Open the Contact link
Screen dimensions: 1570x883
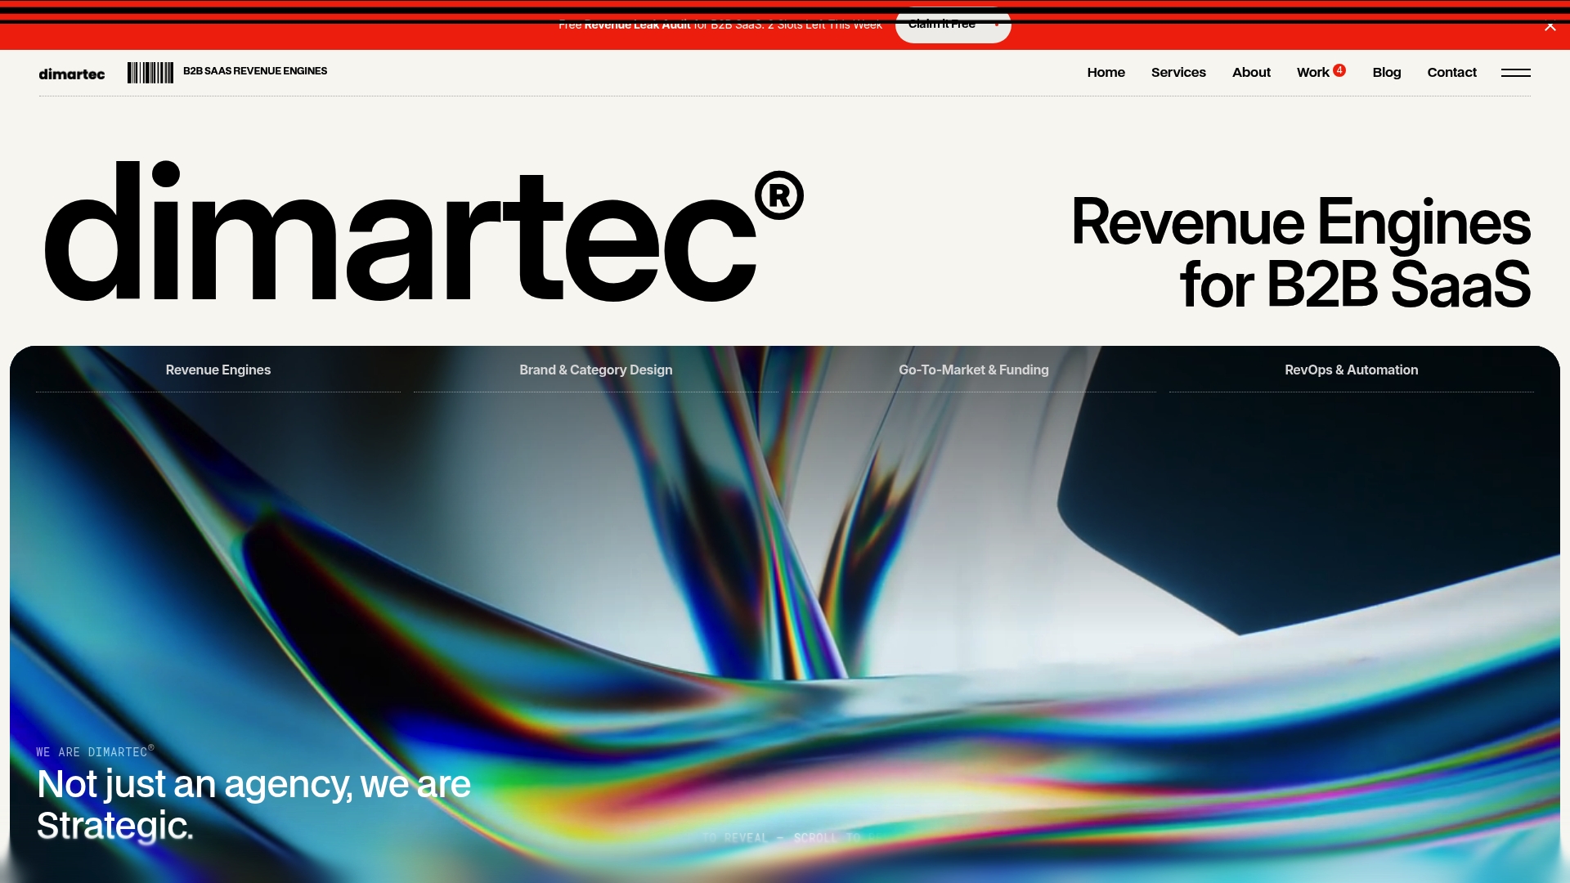point(1451,73)
